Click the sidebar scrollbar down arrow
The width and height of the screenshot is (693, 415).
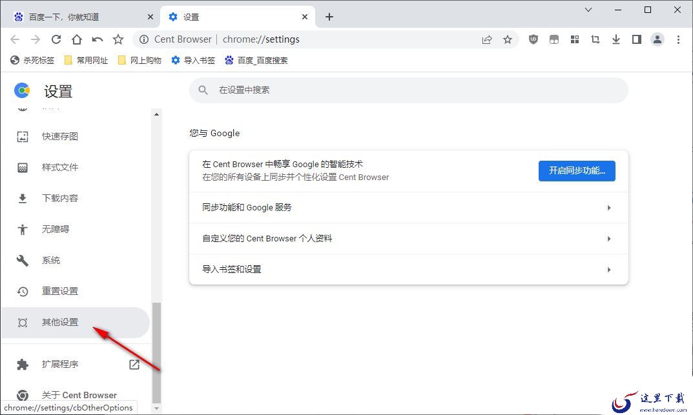click(x=156, y=409)
